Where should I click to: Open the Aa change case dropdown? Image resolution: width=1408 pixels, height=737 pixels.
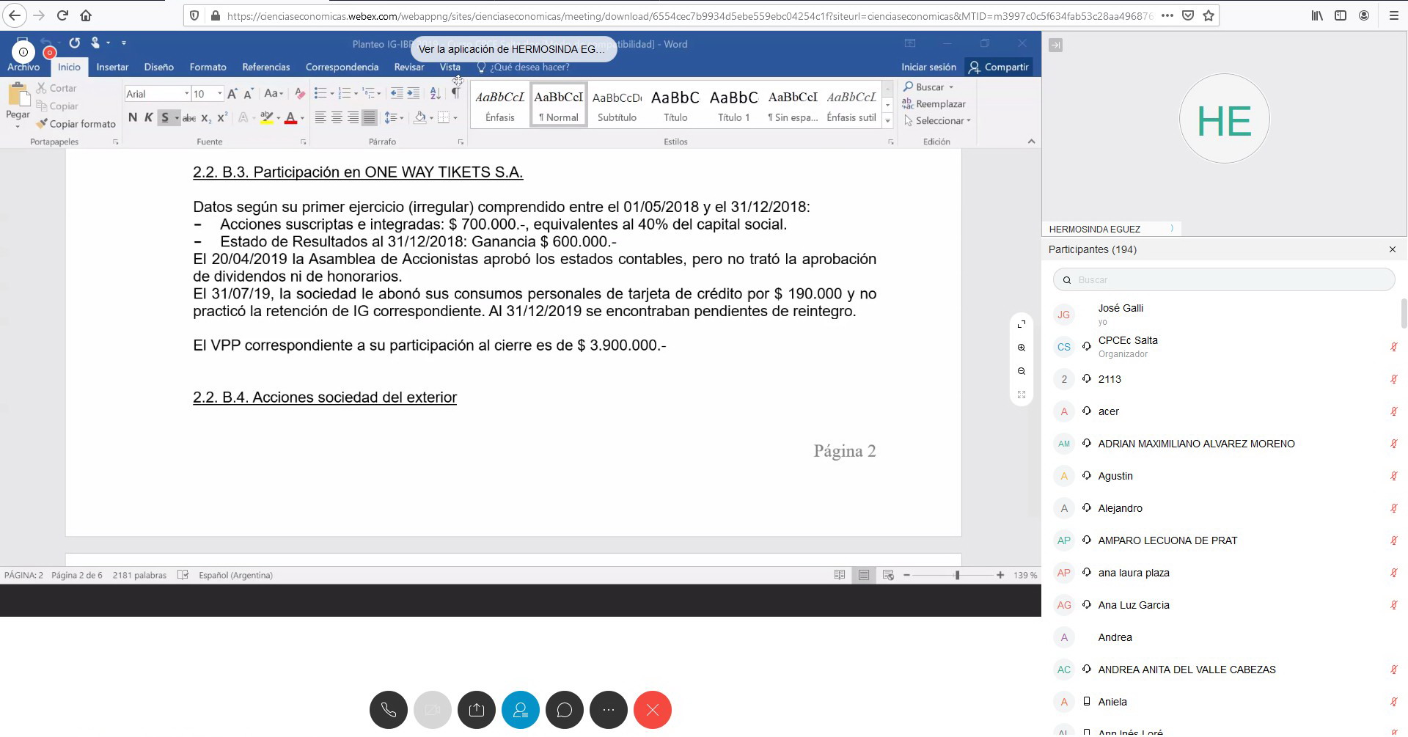click(274, 94)
